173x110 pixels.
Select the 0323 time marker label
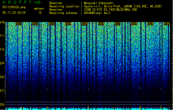coord(51,24)
